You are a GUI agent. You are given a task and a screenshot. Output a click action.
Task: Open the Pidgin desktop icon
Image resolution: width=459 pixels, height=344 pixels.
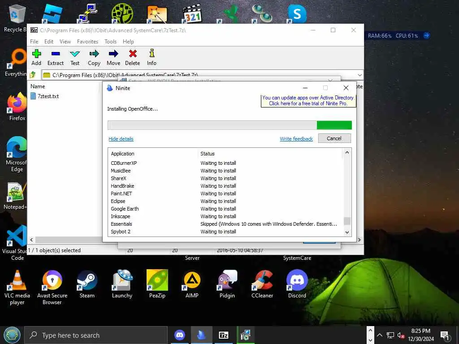pyautogui.click(x=227, y=284)
